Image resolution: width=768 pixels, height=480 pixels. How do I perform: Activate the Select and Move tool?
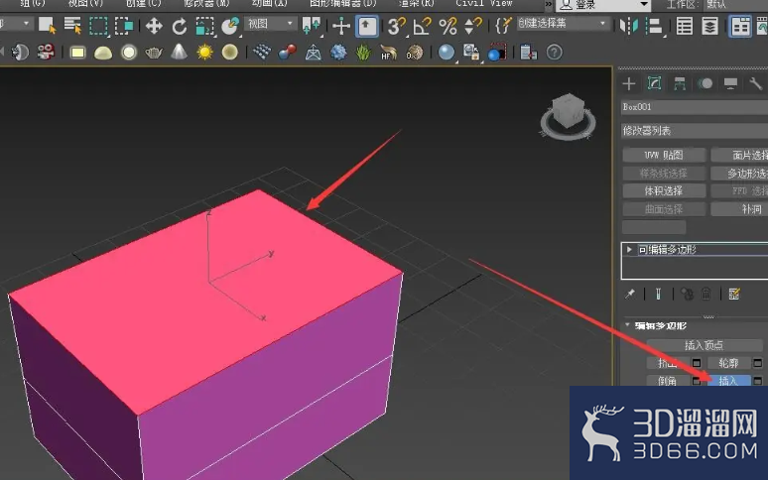[x=154, y=26]
